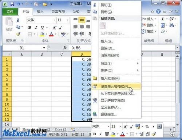Open the ribbon fill color dropdown arrow

(46, 34)
